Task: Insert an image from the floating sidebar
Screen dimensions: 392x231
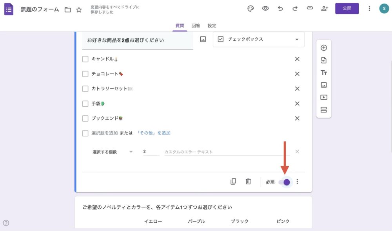Action: [324, 85]
